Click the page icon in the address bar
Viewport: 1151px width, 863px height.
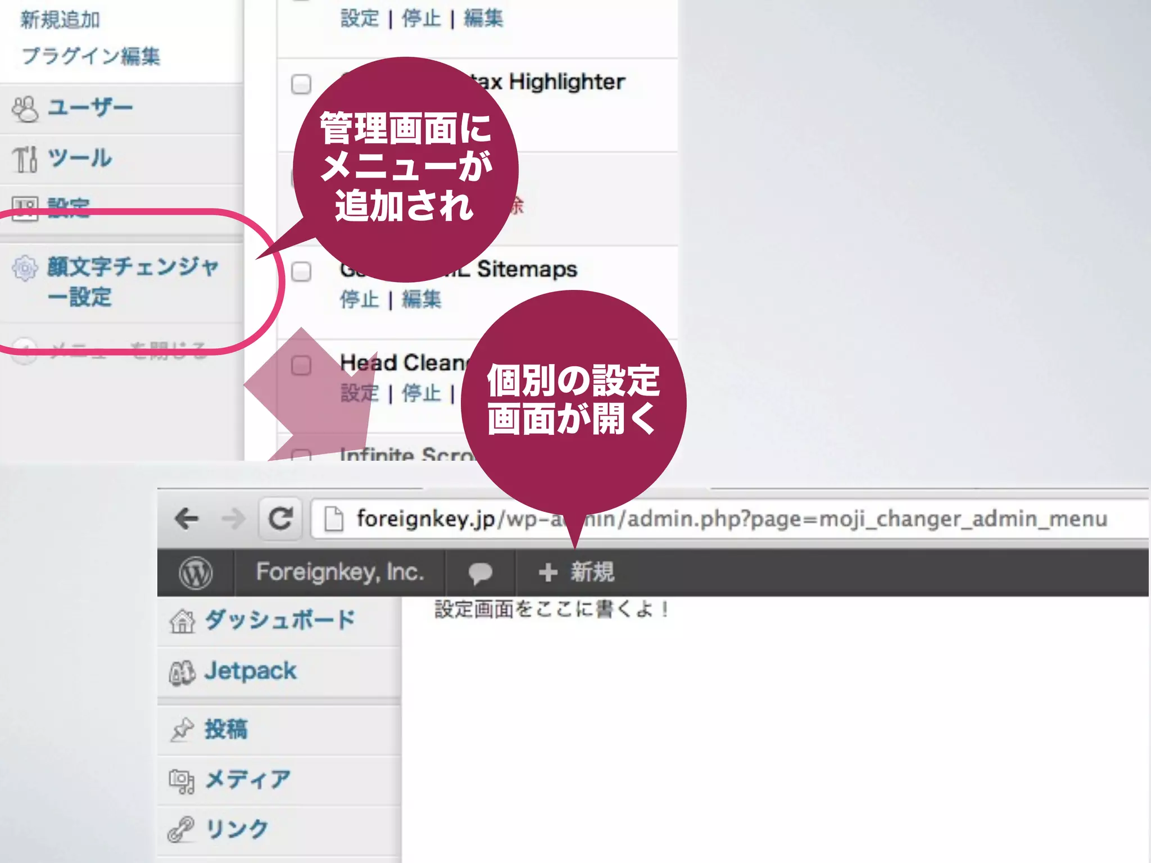[334, 518]
